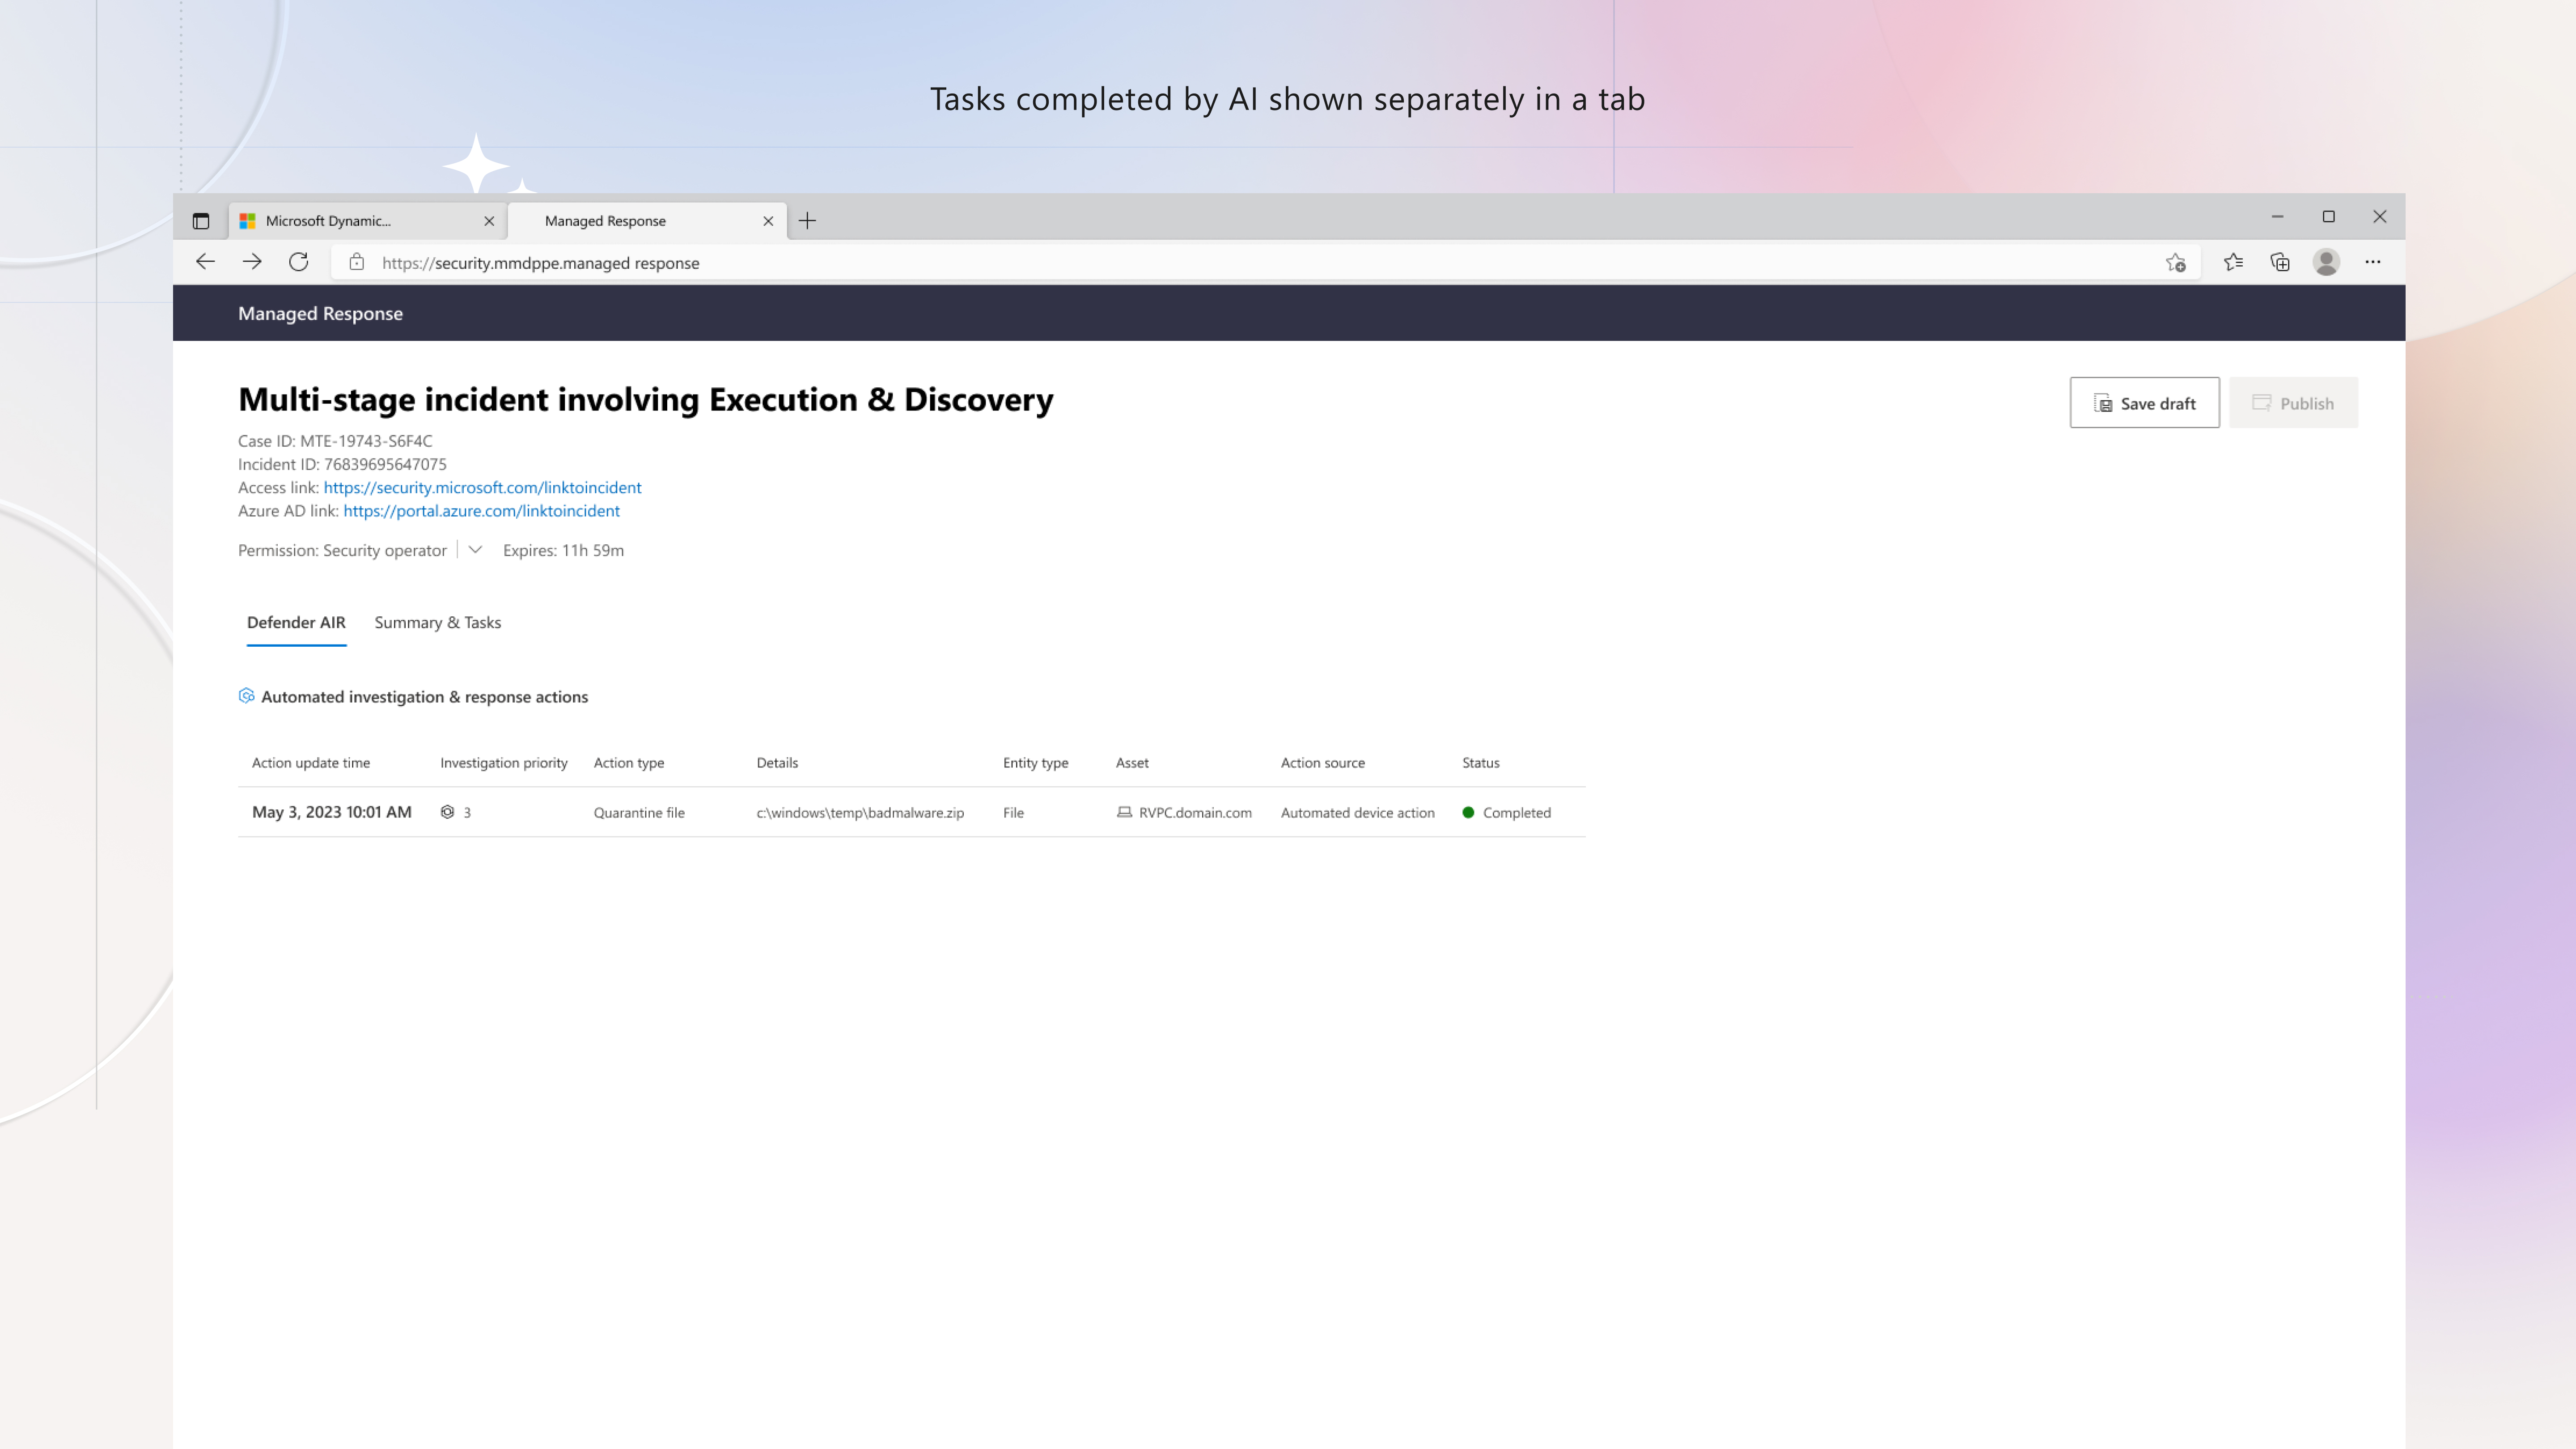Click the Microsoft logo tab favicon
Viewport: 2576px width, 1449px height.
point(248,221)
